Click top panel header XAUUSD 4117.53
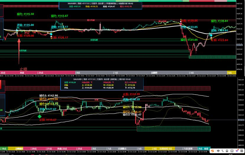 [100, 4]
